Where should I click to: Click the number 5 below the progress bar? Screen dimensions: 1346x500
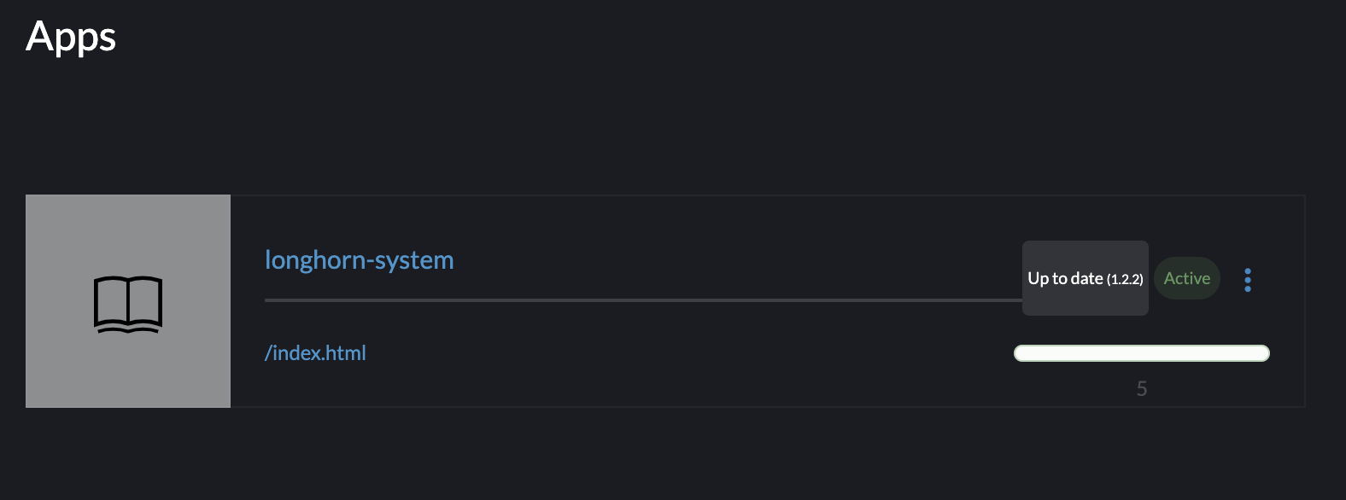[x=1142, y=389]
